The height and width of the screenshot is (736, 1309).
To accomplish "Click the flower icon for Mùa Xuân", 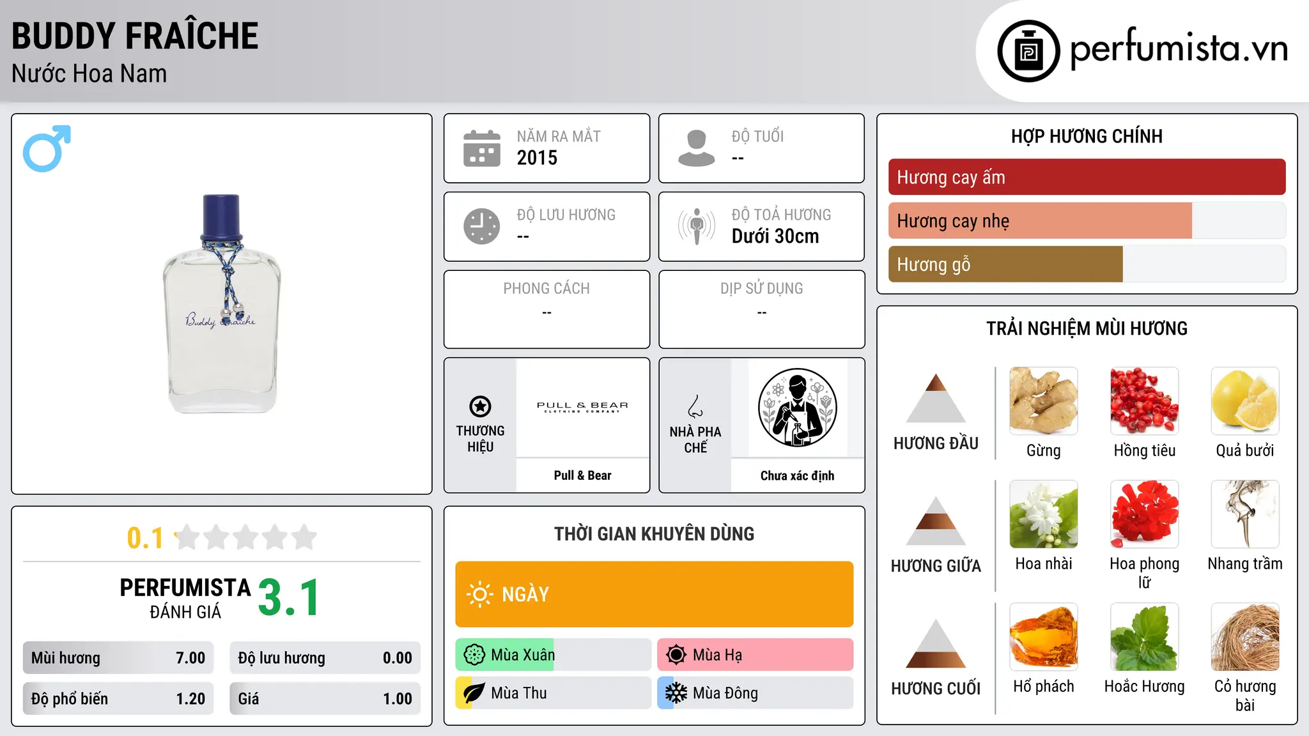I will click(x=474, y=655).
